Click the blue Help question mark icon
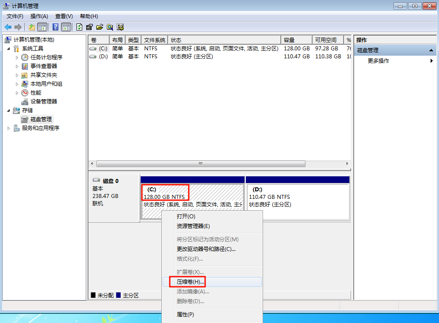439x323 pixels. tap(55, 27)
